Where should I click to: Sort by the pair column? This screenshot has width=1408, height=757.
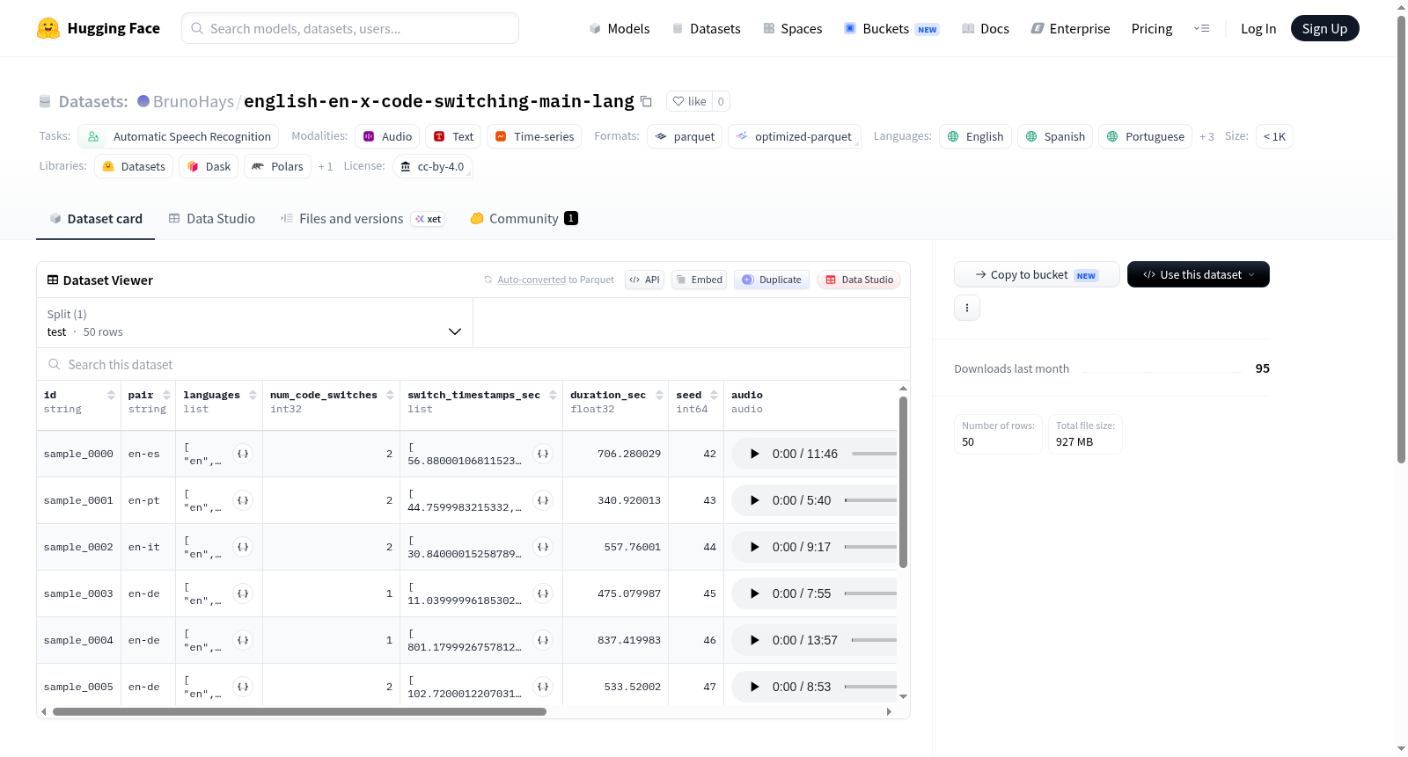pyautogui.click(x=166, y=395)
